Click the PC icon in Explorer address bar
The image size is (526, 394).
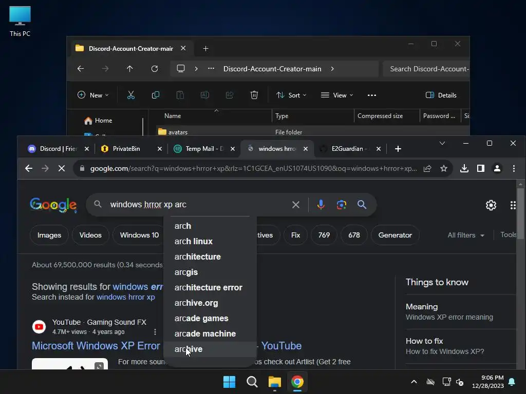pyautogui.click(x=181, y=69)
